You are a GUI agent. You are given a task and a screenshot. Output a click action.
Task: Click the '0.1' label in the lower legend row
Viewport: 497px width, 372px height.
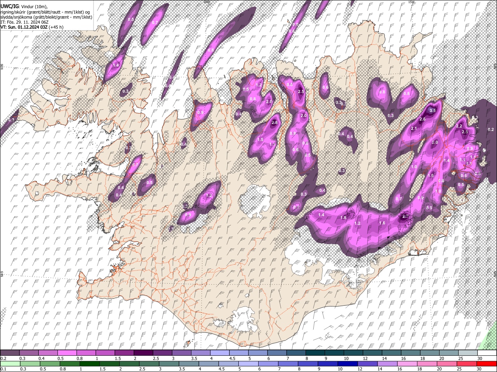click(x=3, y=369)
